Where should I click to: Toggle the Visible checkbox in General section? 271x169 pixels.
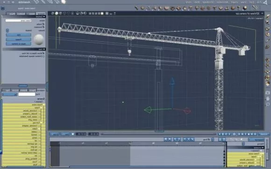click(43, 24)
